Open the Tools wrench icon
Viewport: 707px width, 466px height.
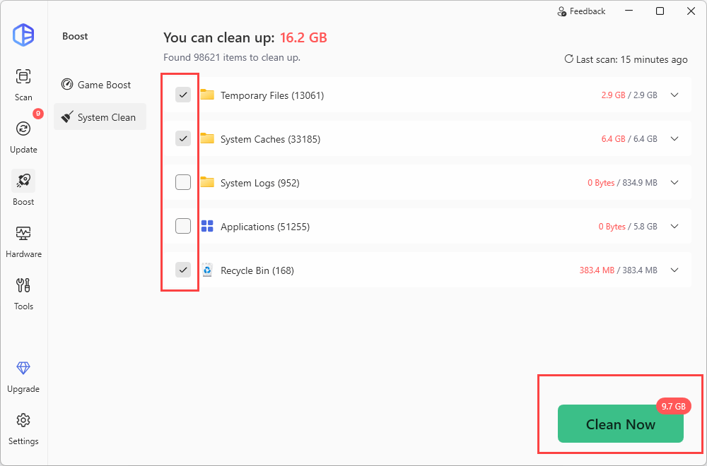tap(23, 286)
